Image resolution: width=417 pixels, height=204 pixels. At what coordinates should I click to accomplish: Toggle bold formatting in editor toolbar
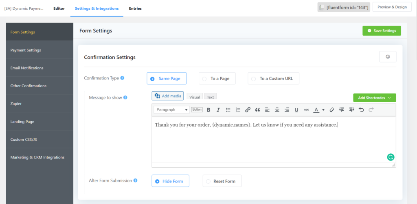point(208,110)
